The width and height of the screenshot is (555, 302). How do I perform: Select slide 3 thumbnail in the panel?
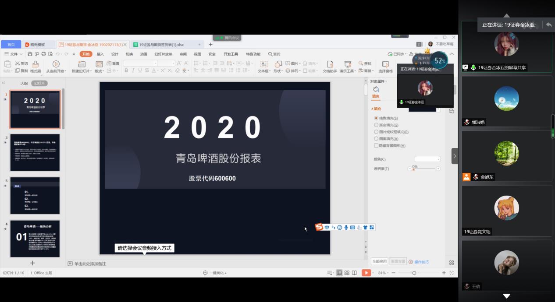tap(35, 196)
